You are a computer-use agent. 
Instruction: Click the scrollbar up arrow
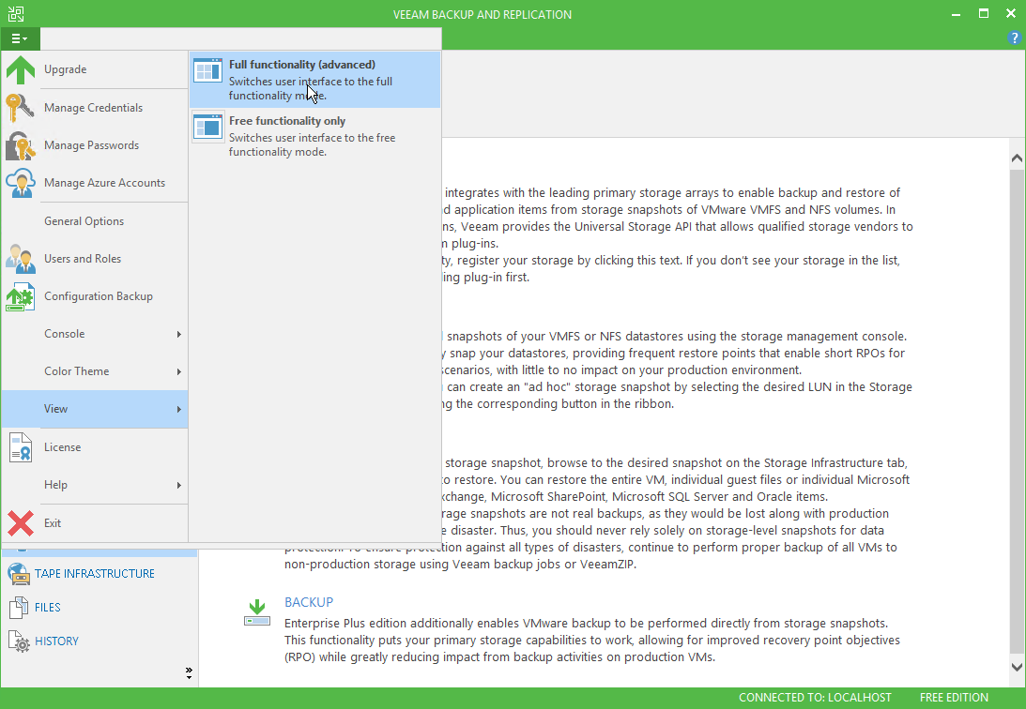(1017, 158)
